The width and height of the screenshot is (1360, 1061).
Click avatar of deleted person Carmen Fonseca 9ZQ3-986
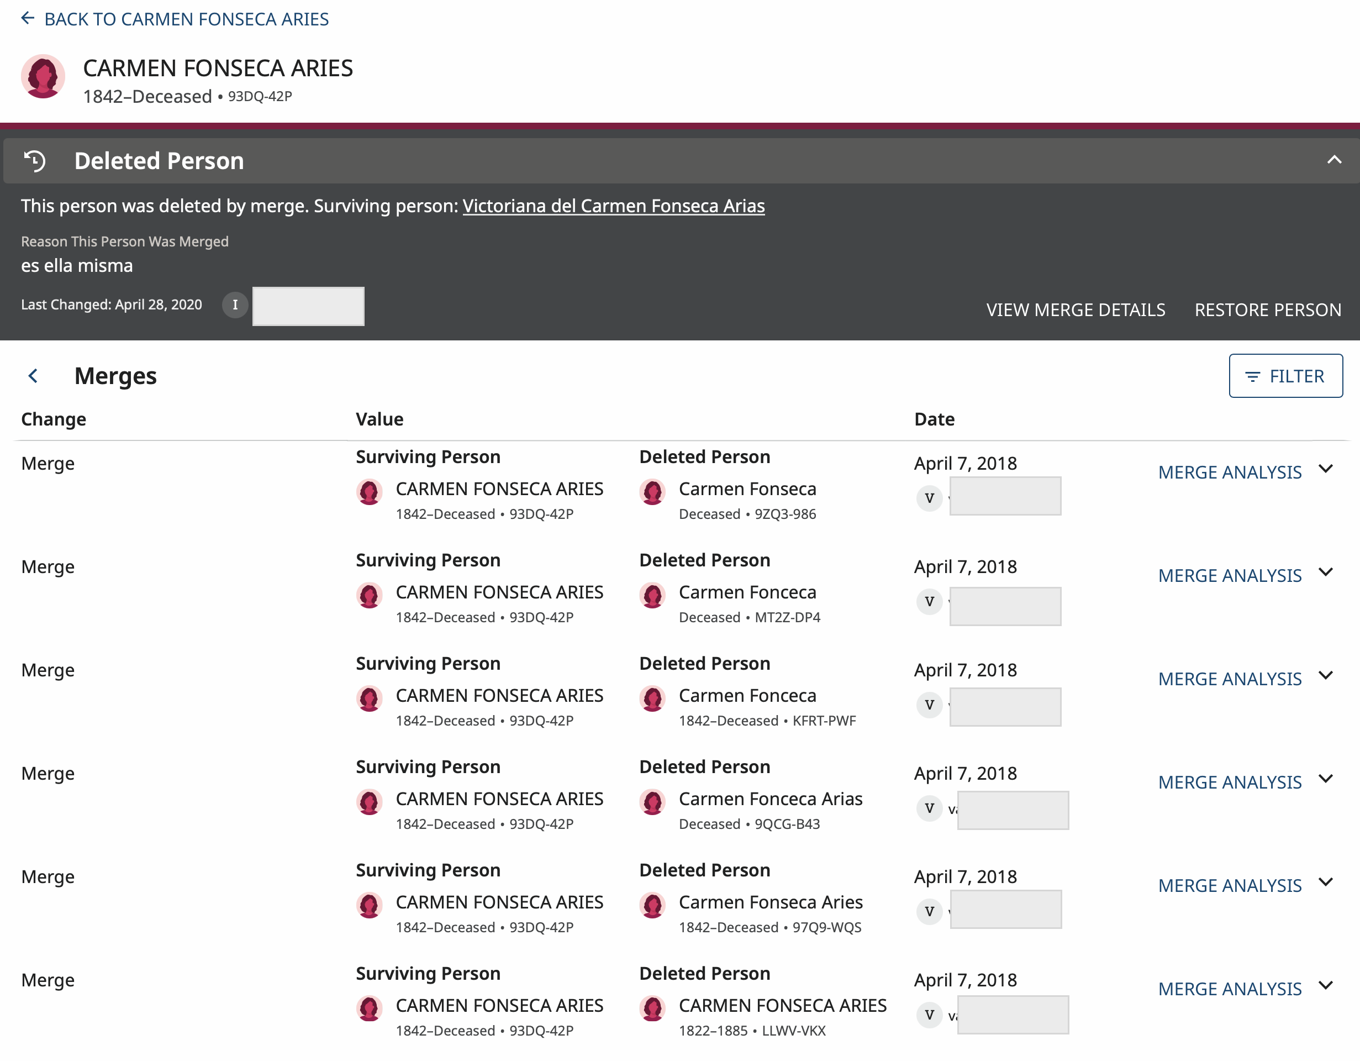(652, 492)
